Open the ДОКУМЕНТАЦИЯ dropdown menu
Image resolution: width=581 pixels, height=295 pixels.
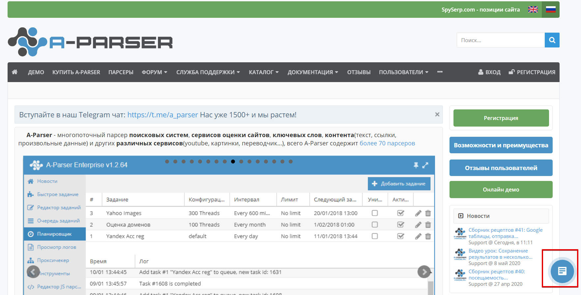313,72
